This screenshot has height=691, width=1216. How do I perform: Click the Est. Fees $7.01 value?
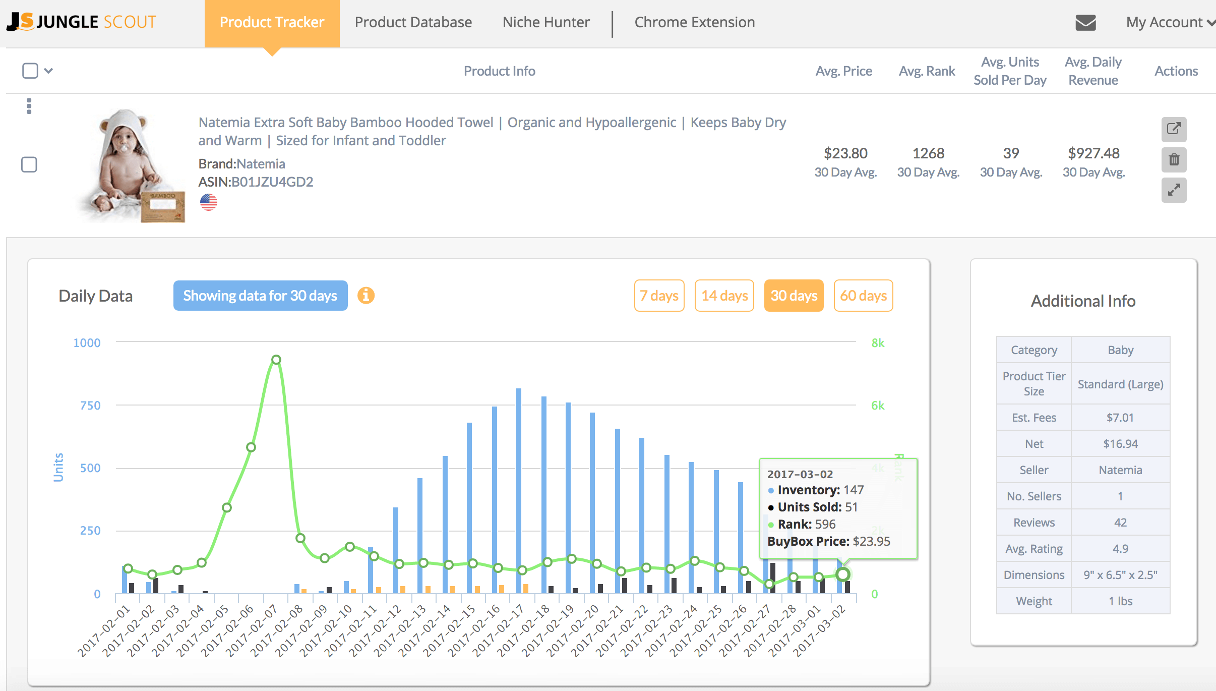click(x=1120, y=417)
